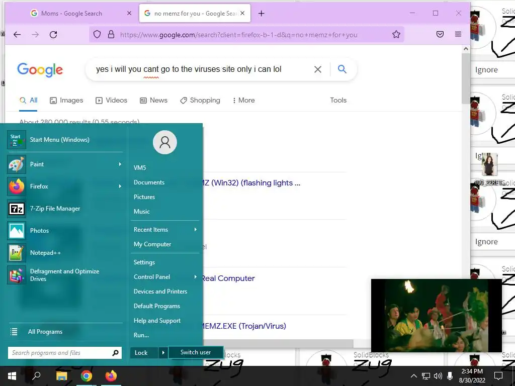The image size is (515, 386).
Task: Open the MEMZ.EXE (Trojan/Virus) result link
Action: coord(243,326)
